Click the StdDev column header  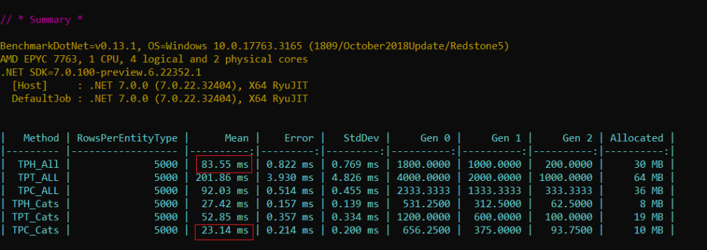tap(361, 137)
